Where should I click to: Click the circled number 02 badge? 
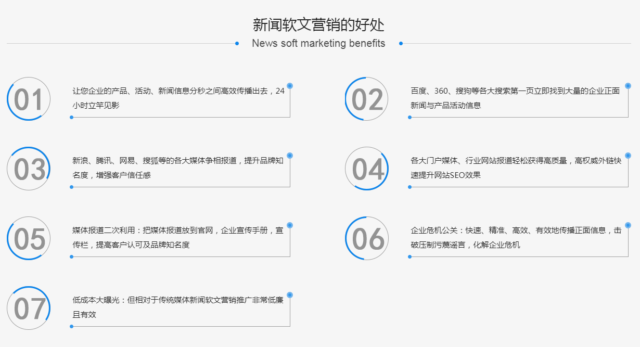click(367, 99)
